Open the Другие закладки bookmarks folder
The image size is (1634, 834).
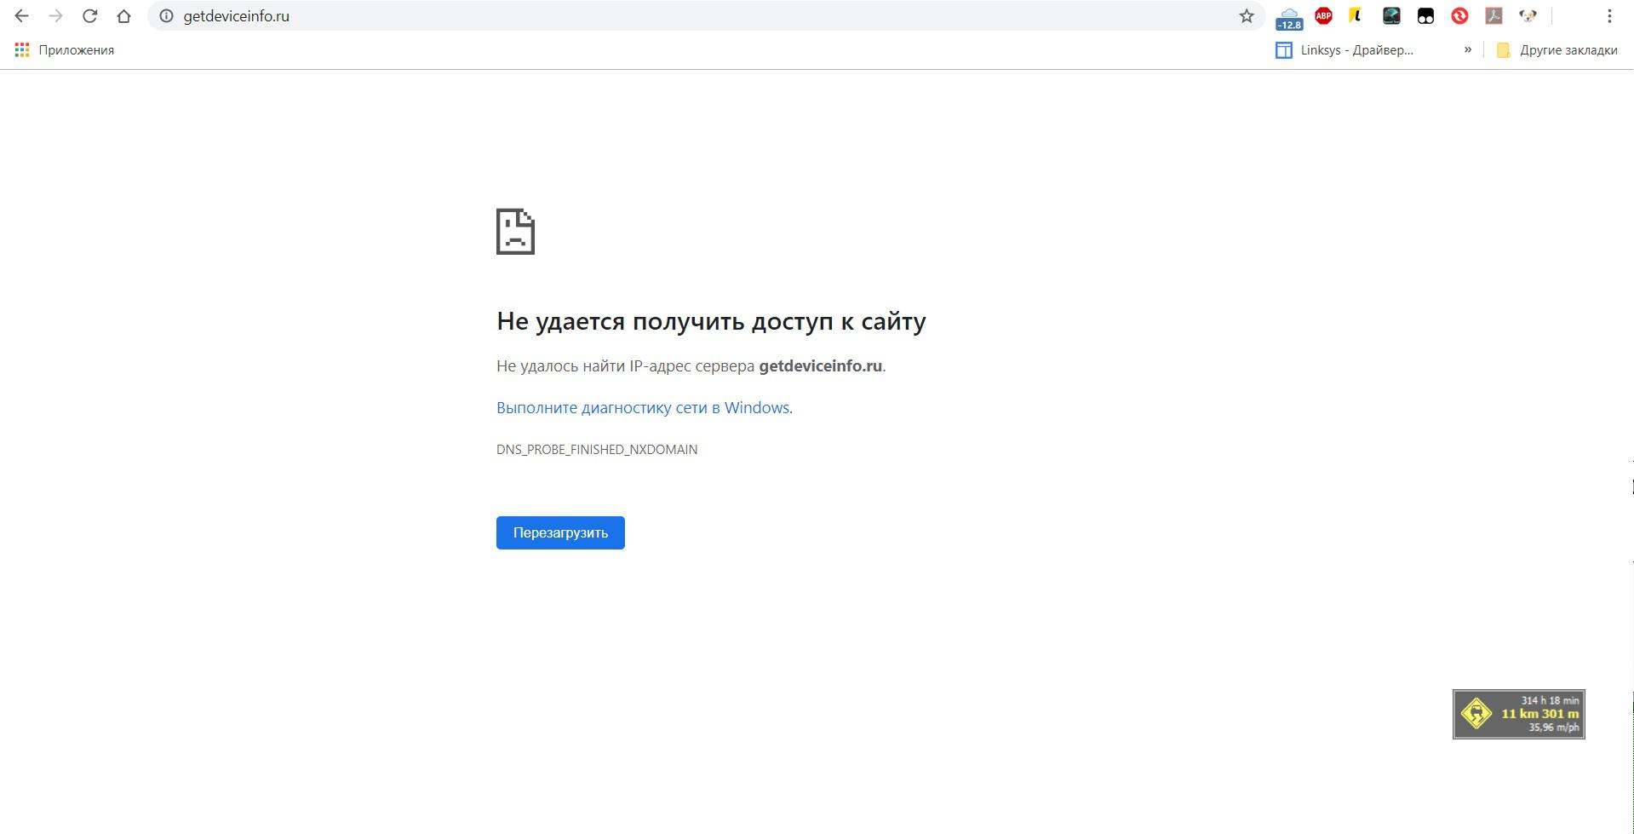click(1557, 50)
